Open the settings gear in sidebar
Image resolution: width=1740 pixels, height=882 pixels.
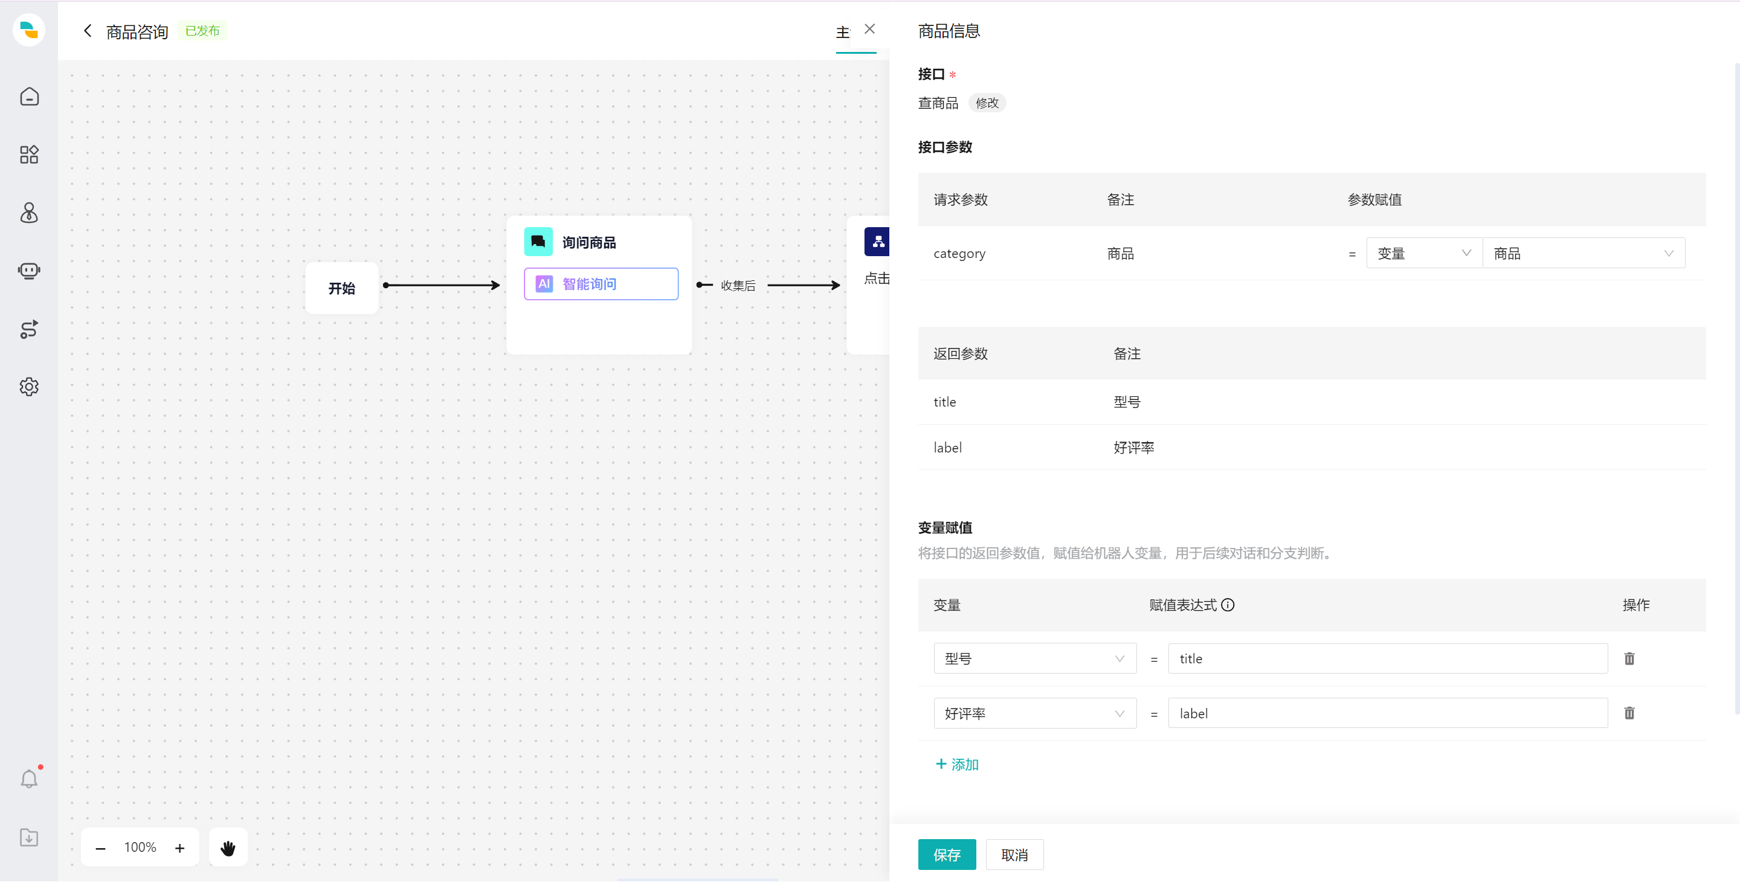tap(29, 387)
